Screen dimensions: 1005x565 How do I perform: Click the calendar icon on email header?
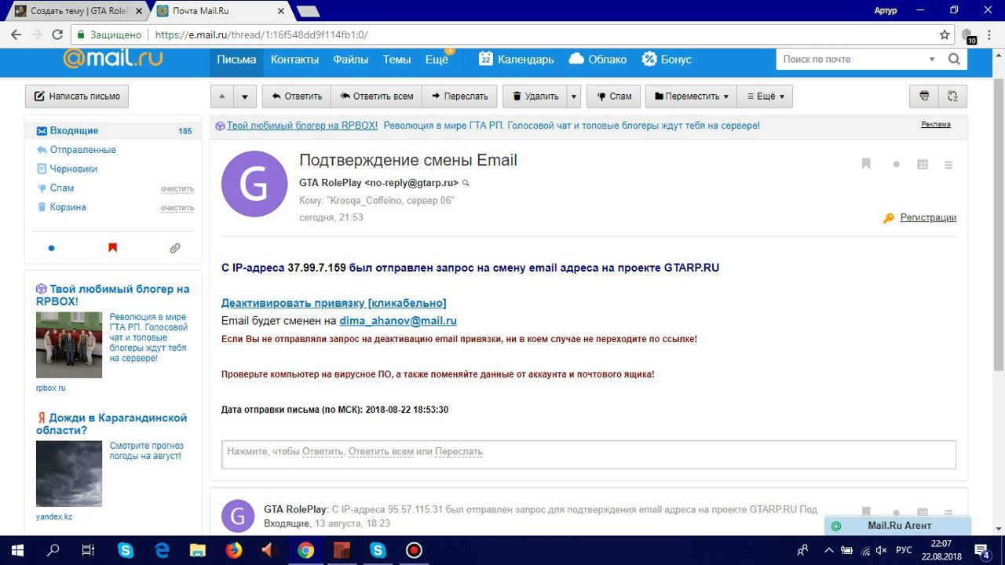[923, 164]
